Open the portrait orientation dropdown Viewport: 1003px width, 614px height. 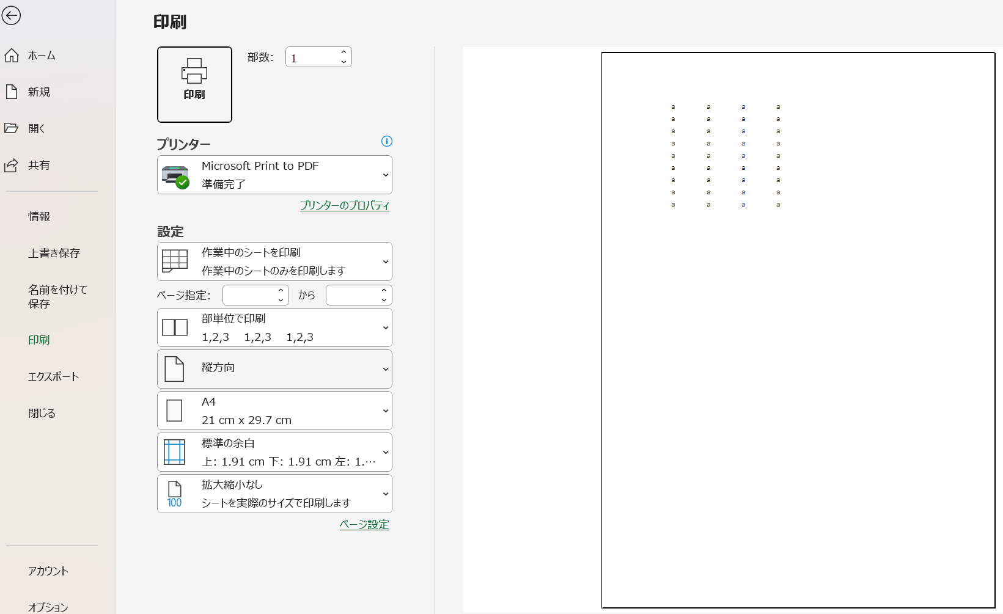pos(274,369)
